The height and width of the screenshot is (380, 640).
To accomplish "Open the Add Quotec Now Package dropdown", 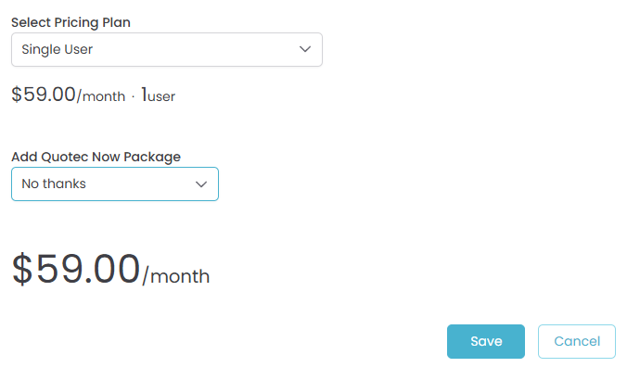I will click(114, 184).
